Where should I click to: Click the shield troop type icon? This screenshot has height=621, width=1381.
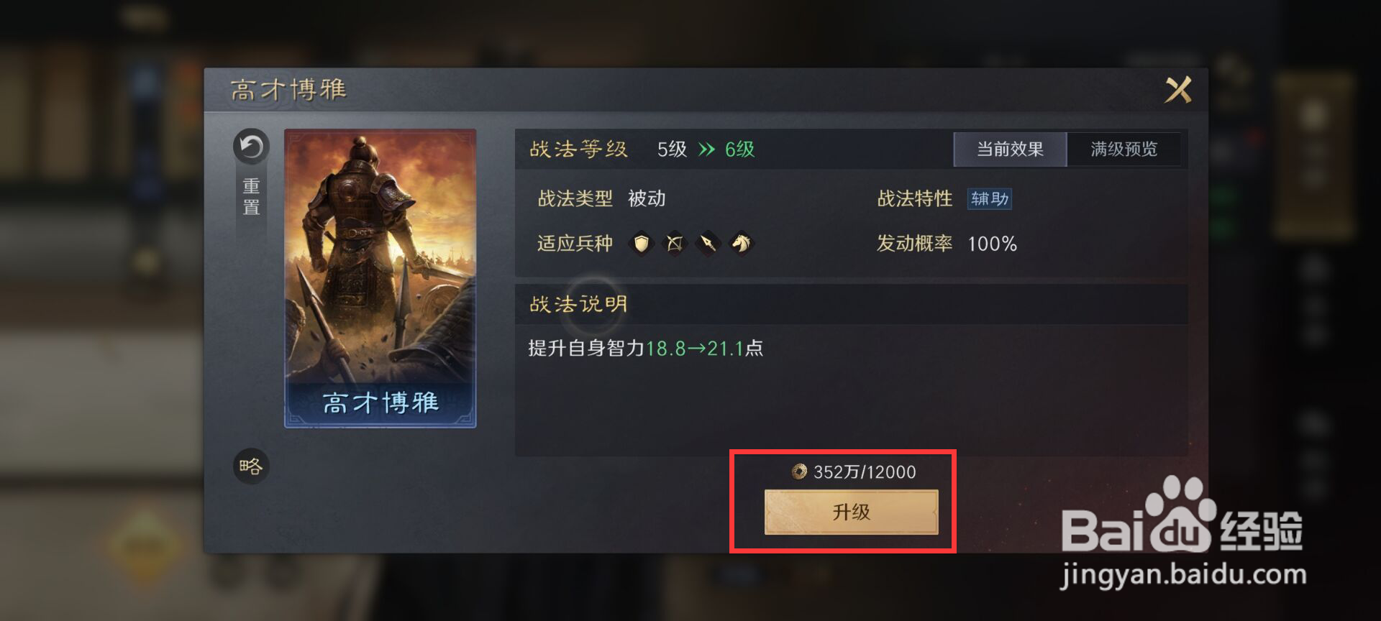[641, 244]
